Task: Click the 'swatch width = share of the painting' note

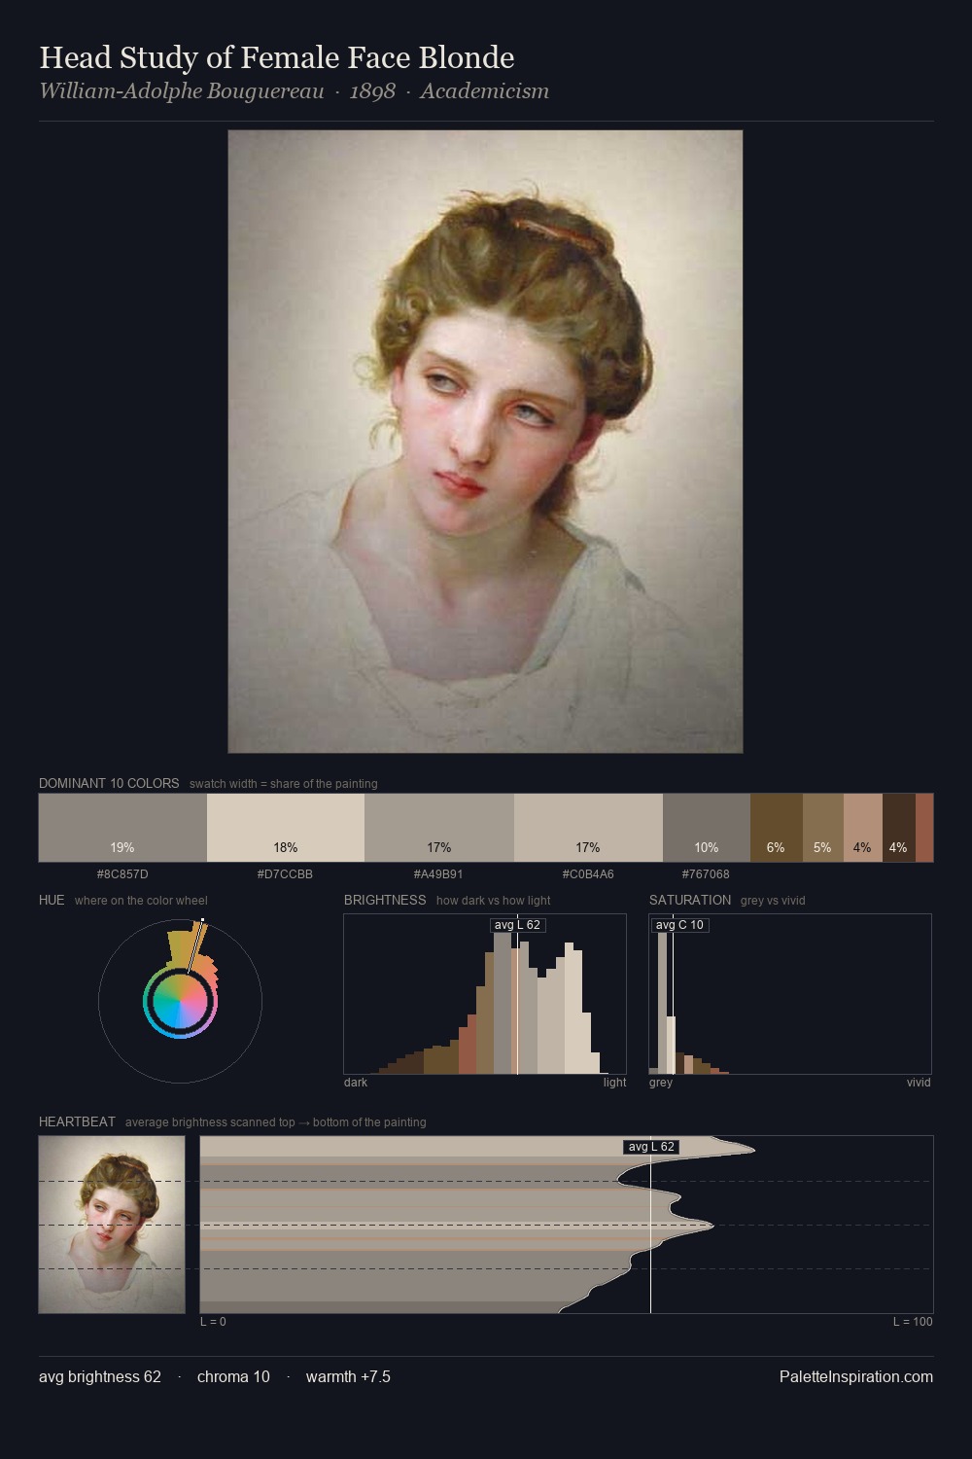Action: coord(284,784)
